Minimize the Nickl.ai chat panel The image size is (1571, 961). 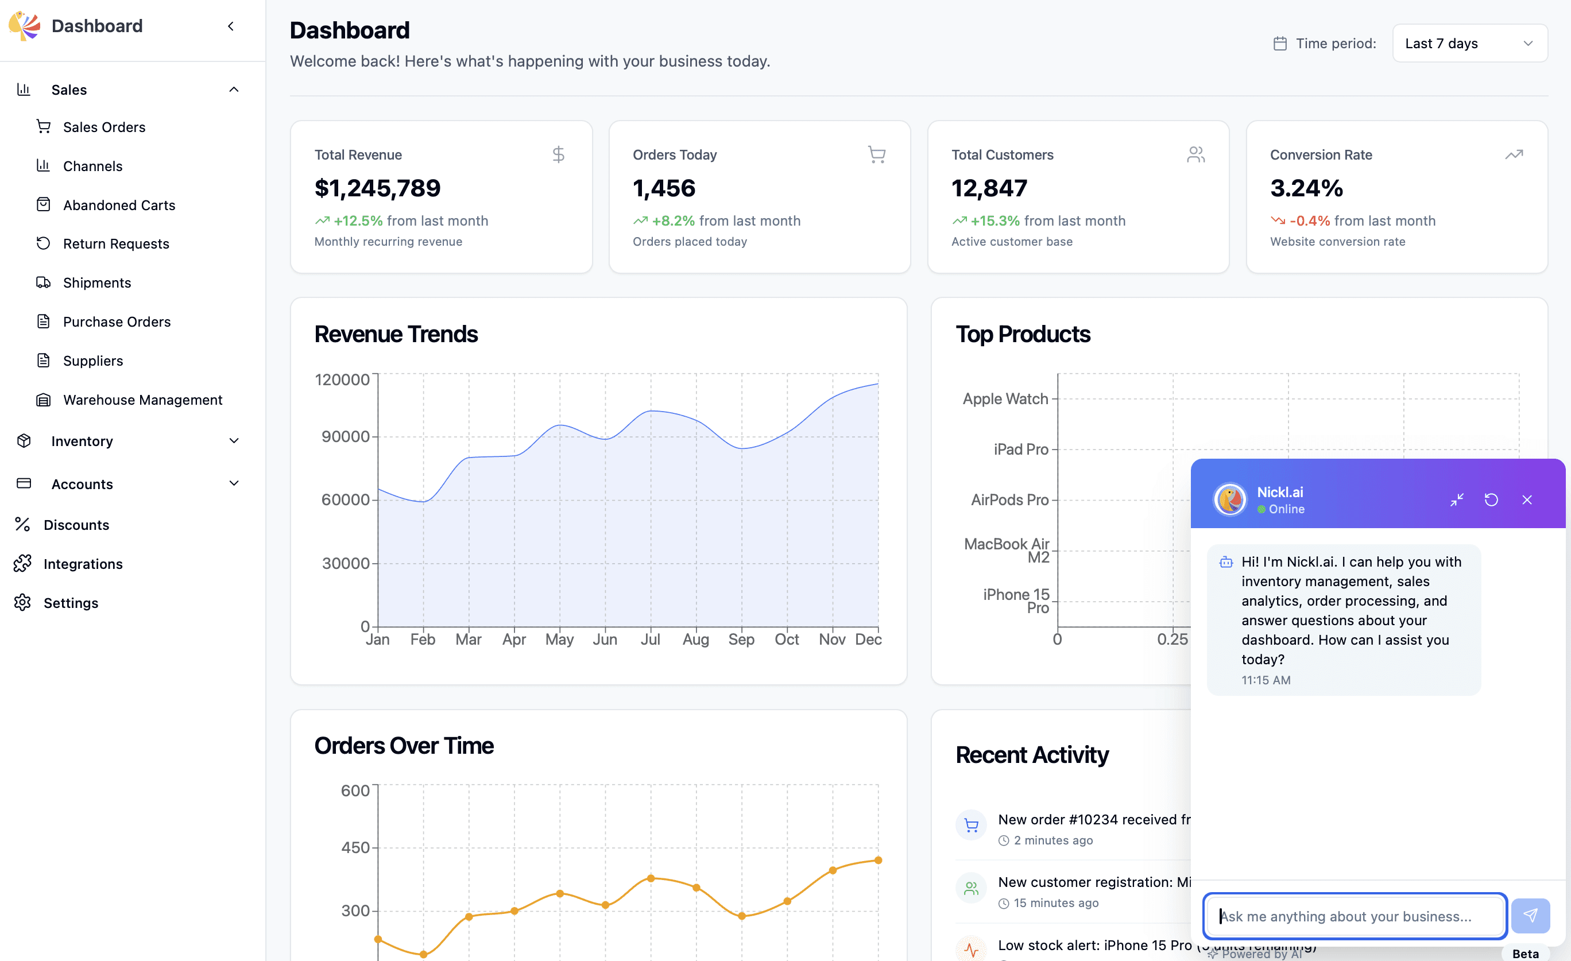[1457, 499]
